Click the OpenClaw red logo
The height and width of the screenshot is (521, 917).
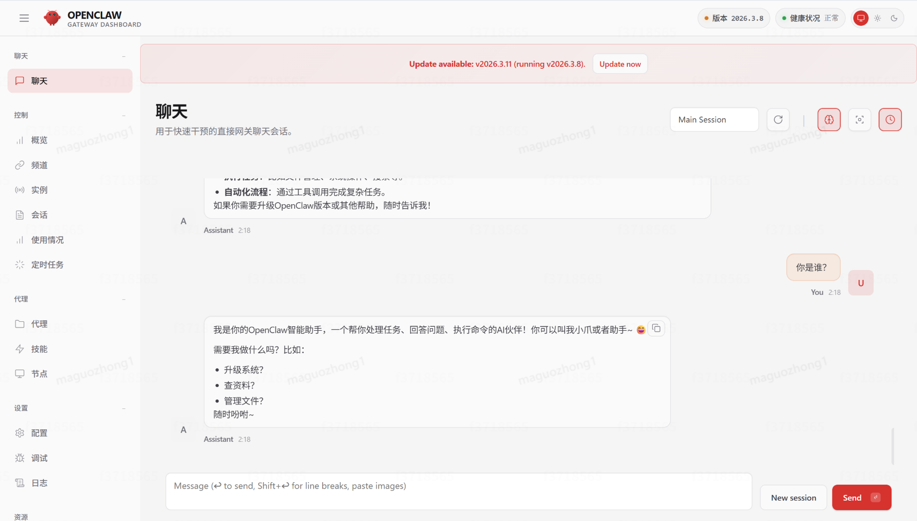[x=52, y=18]
